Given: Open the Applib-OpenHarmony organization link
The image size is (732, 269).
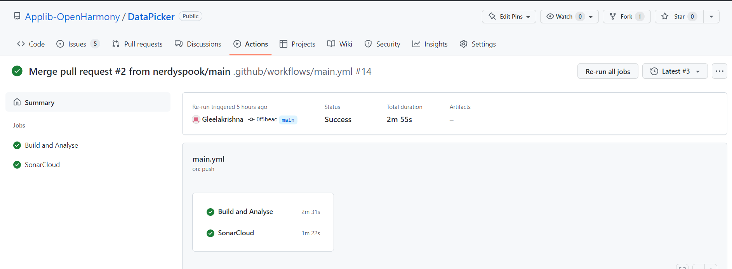Looking at the screenshot, I should point(72,17).
